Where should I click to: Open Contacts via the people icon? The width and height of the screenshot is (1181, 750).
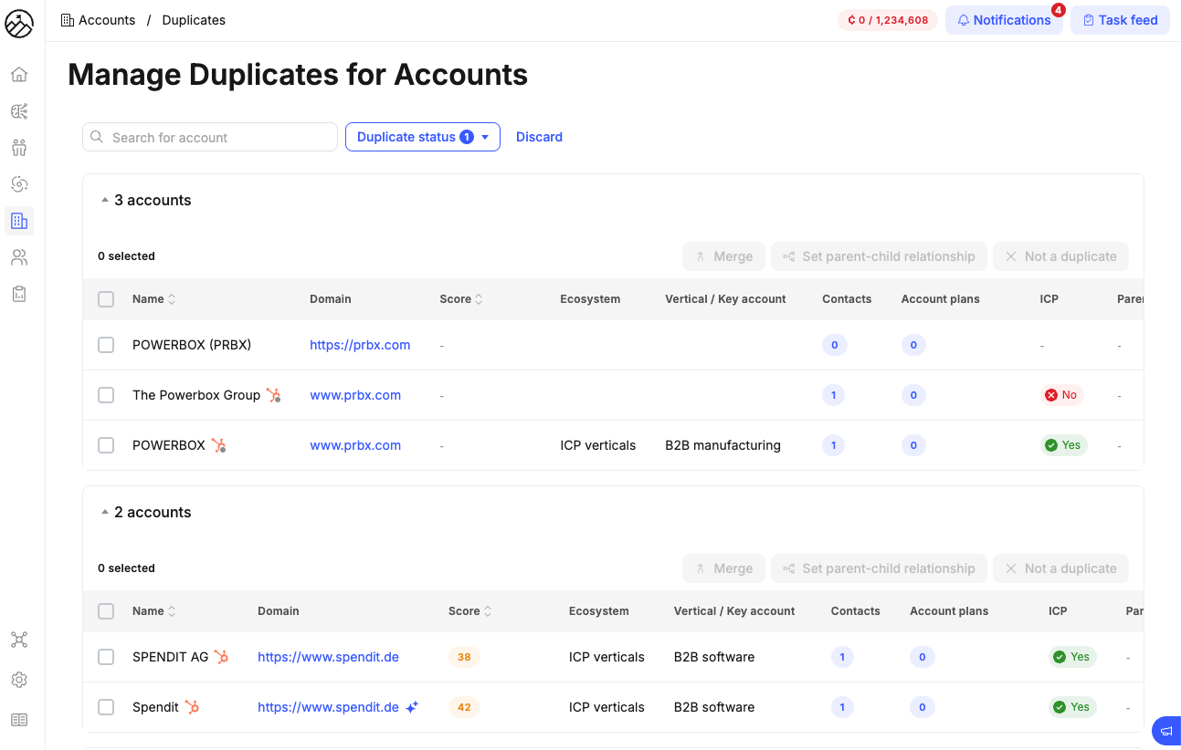point(18,256)
